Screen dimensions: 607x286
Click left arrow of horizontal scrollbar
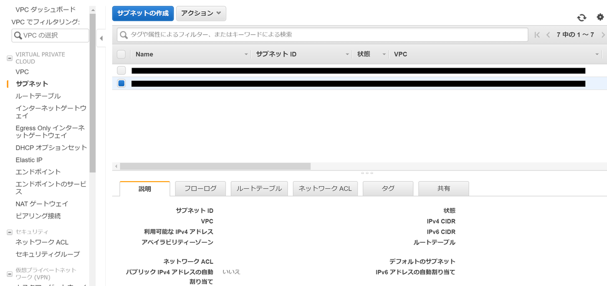pos(116,166)
